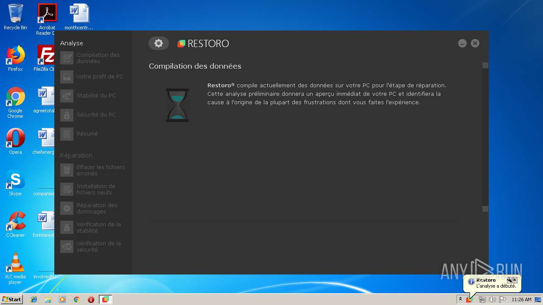543x305 pixels.
Task: Open the Restoro settings gear
Action: pos(158,43)
